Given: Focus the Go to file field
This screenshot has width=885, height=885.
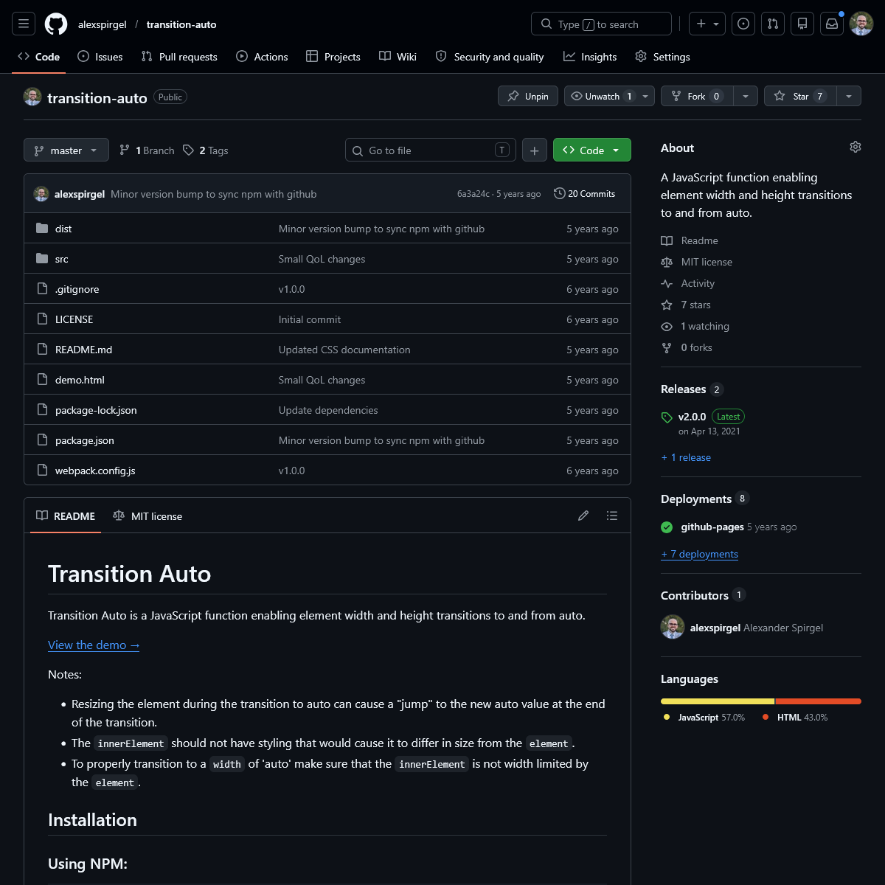Looking at the screenshot, I should tap(430, 150).
